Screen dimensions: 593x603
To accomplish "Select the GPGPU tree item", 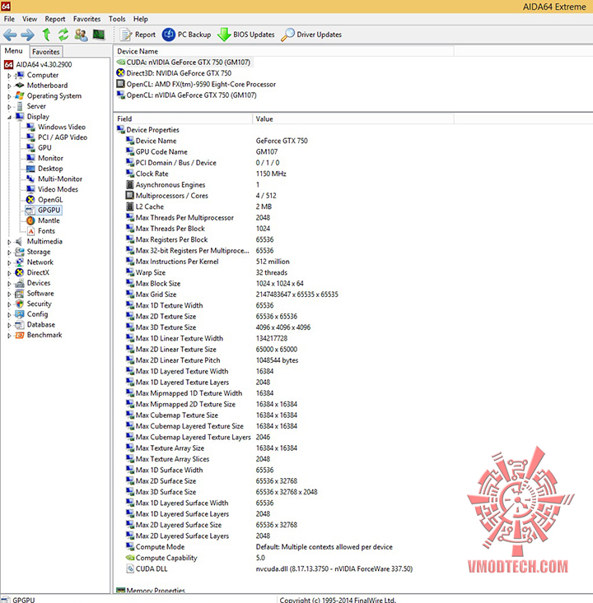I will 43,210.
